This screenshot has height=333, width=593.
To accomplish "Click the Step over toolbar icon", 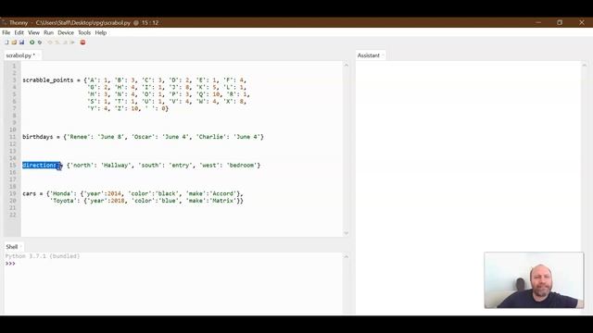I will pos(50,43).
